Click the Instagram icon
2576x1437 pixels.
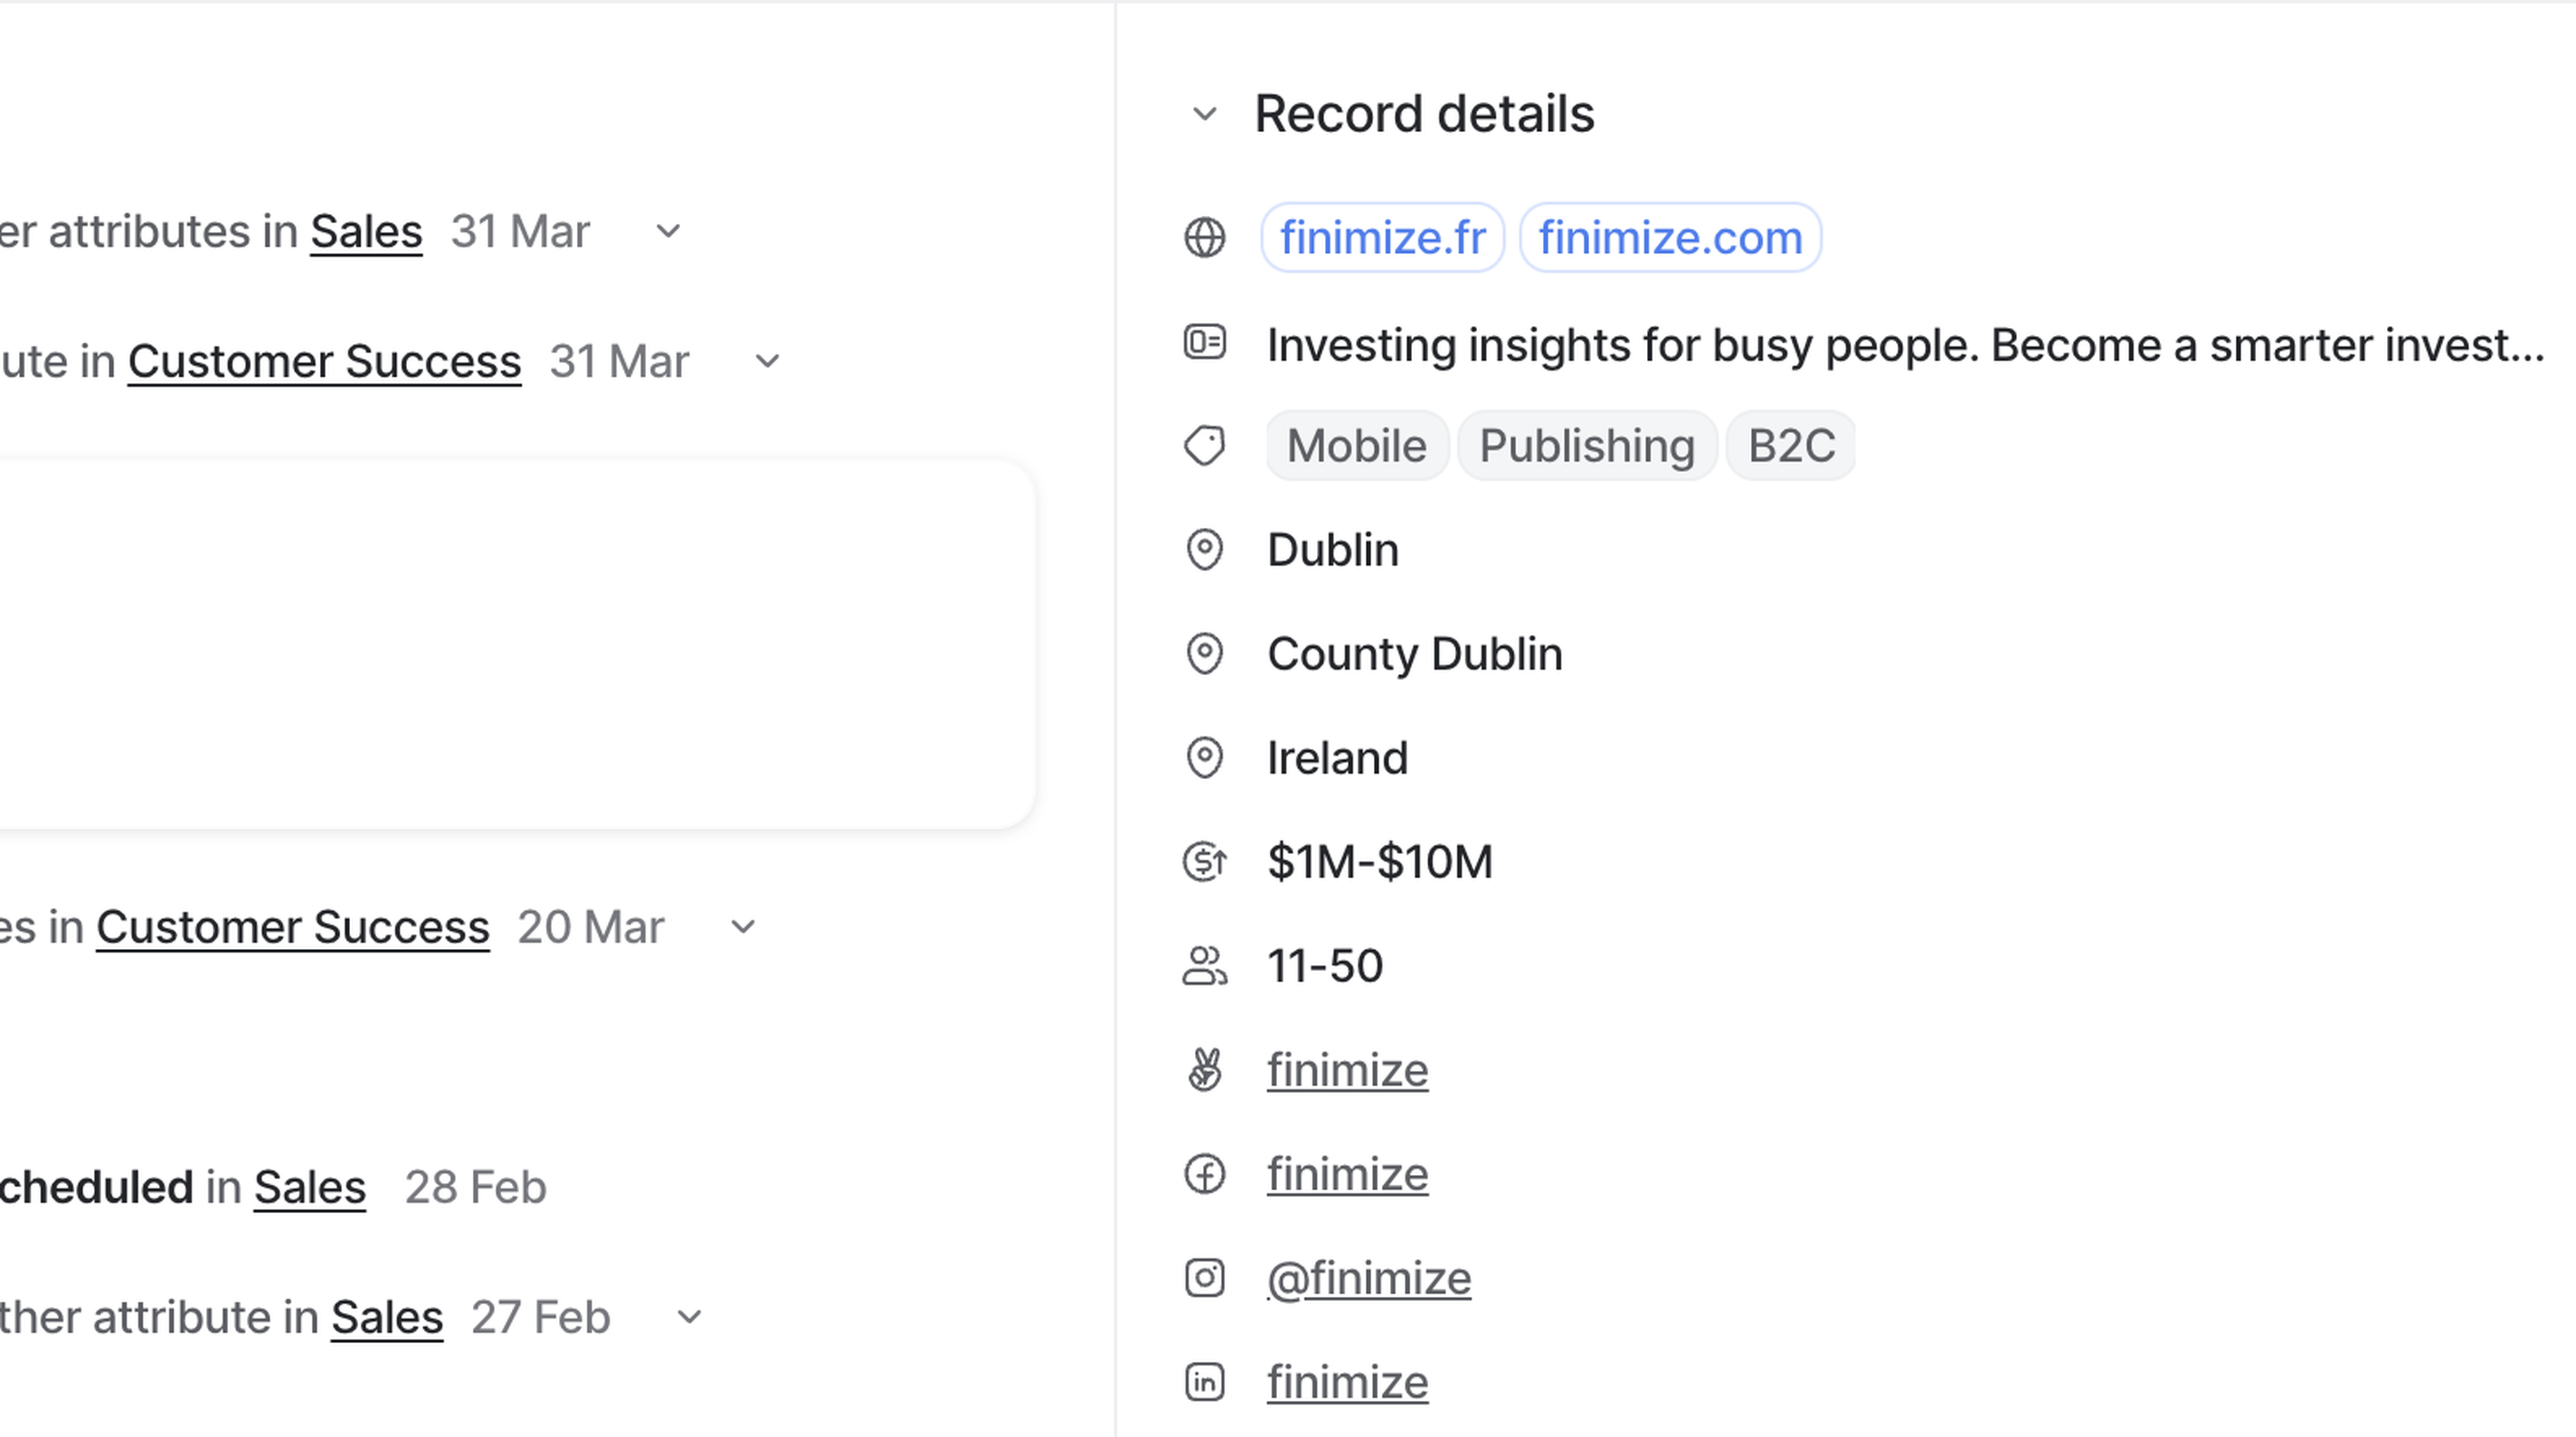click(x=1204, y=1278)
